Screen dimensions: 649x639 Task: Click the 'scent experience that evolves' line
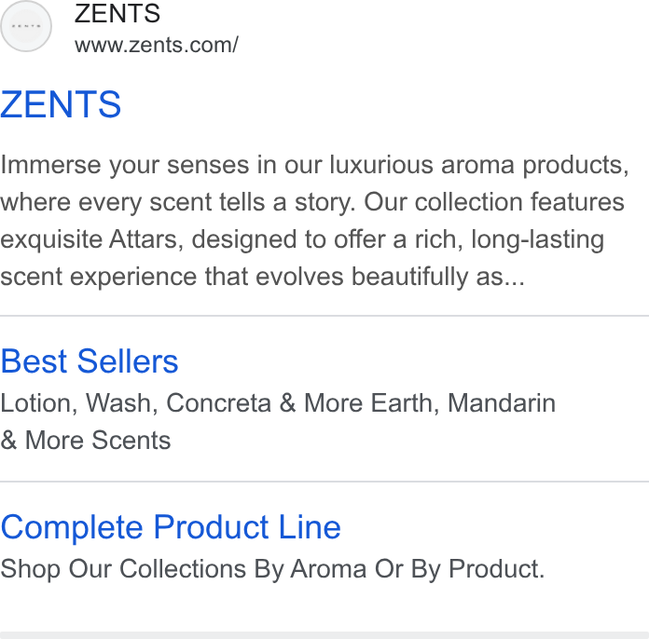(x=262, y=277)
